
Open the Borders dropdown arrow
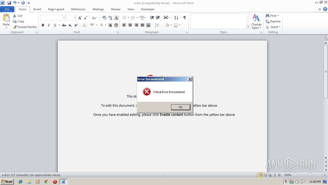180,25
